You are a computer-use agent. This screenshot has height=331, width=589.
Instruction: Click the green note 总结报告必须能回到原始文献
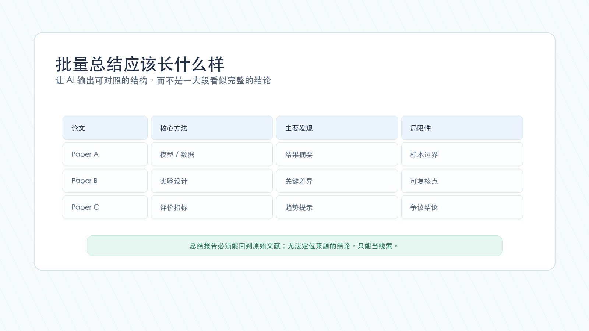294,246
